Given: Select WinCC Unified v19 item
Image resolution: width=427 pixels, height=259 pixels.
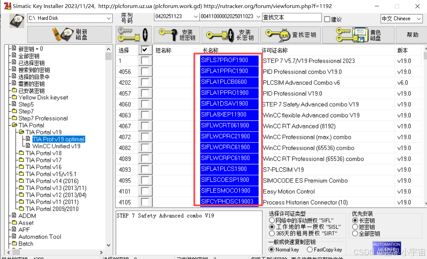Looking at the screenshot, I should pos(56,146).
